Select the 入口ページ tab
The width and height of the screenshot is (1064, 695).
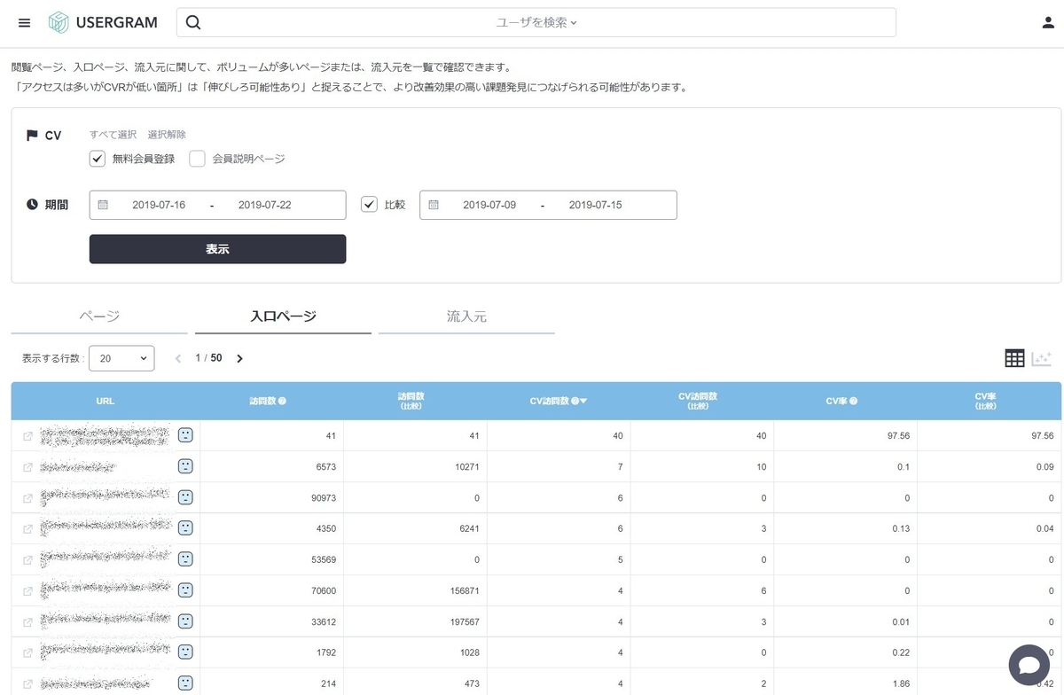[x=283, y=316]
